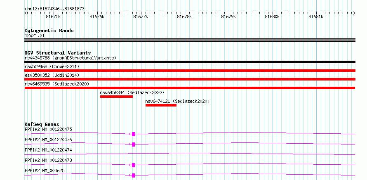
Task: Click the 81678k ruler tick label
Action: tap(185, 17)
